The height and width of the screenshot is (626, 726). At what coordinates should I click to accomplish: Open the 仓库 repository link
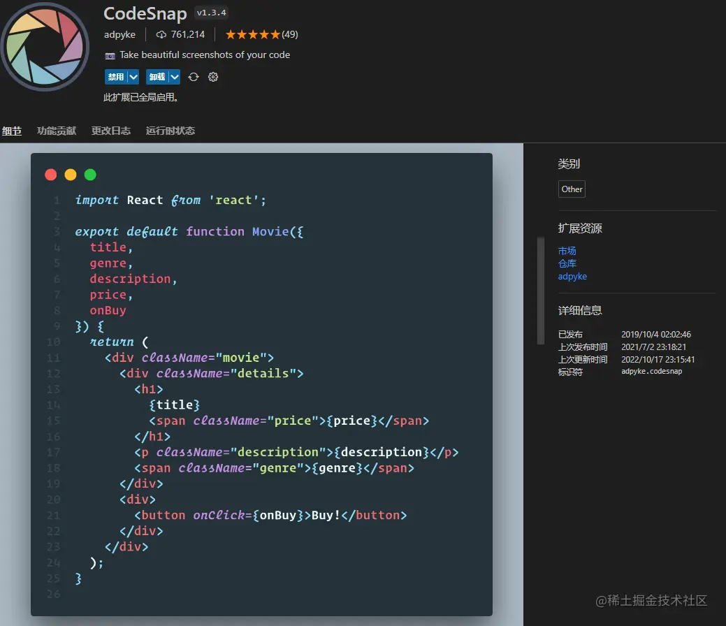pos(567,263)
